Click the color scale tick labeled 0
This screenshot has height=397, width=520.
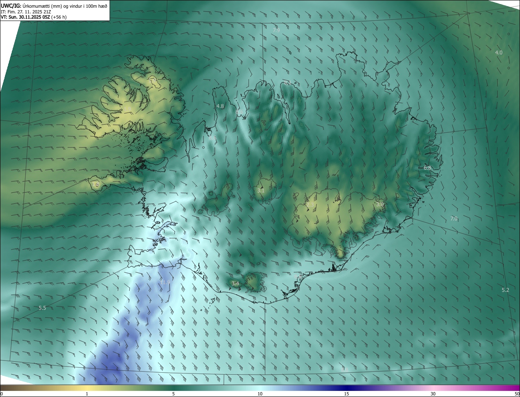(2, 394)
